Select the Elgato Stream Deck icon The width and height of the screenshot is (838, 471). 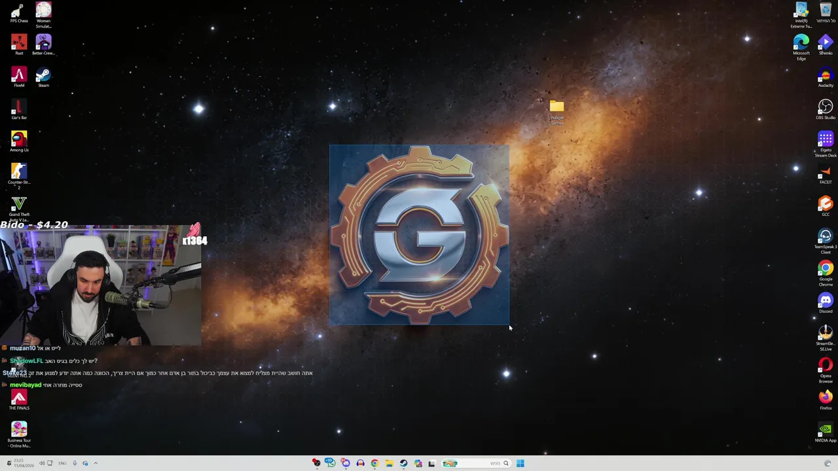tap(826, 145)
